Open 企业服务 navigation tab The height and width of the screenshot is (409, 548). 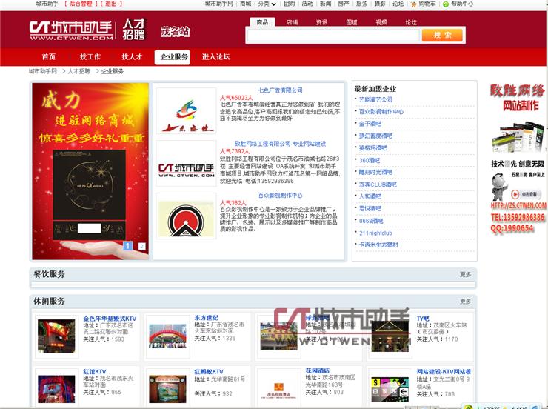click(x=173, y=57)
